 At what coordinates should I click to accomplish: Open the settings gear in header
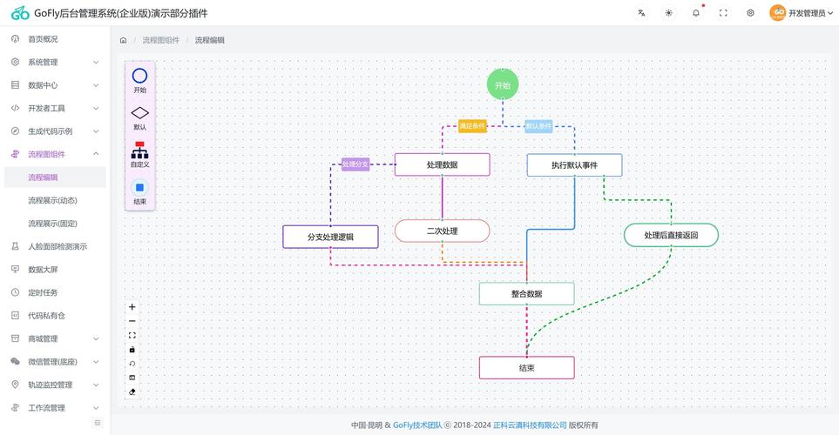click(x=751, y=13)
